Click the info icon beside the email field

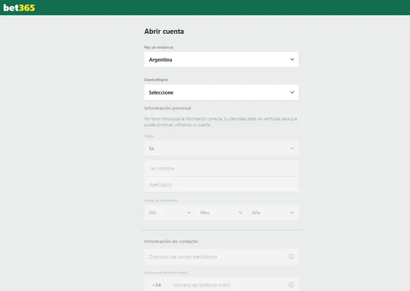(x=291, y=256)
